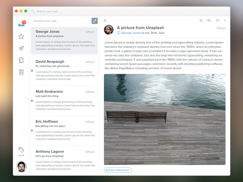Image resolution: width=243 pixels, height=182 pixels.
Task: Show starred messages in the sidebar
Action: pyautogui.click(x=21, y=36)
